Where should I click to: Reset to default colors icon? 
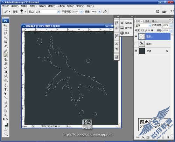point(4,119)
